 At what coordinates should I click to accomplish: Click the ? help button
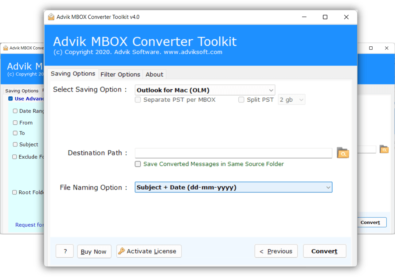[65, 251]
